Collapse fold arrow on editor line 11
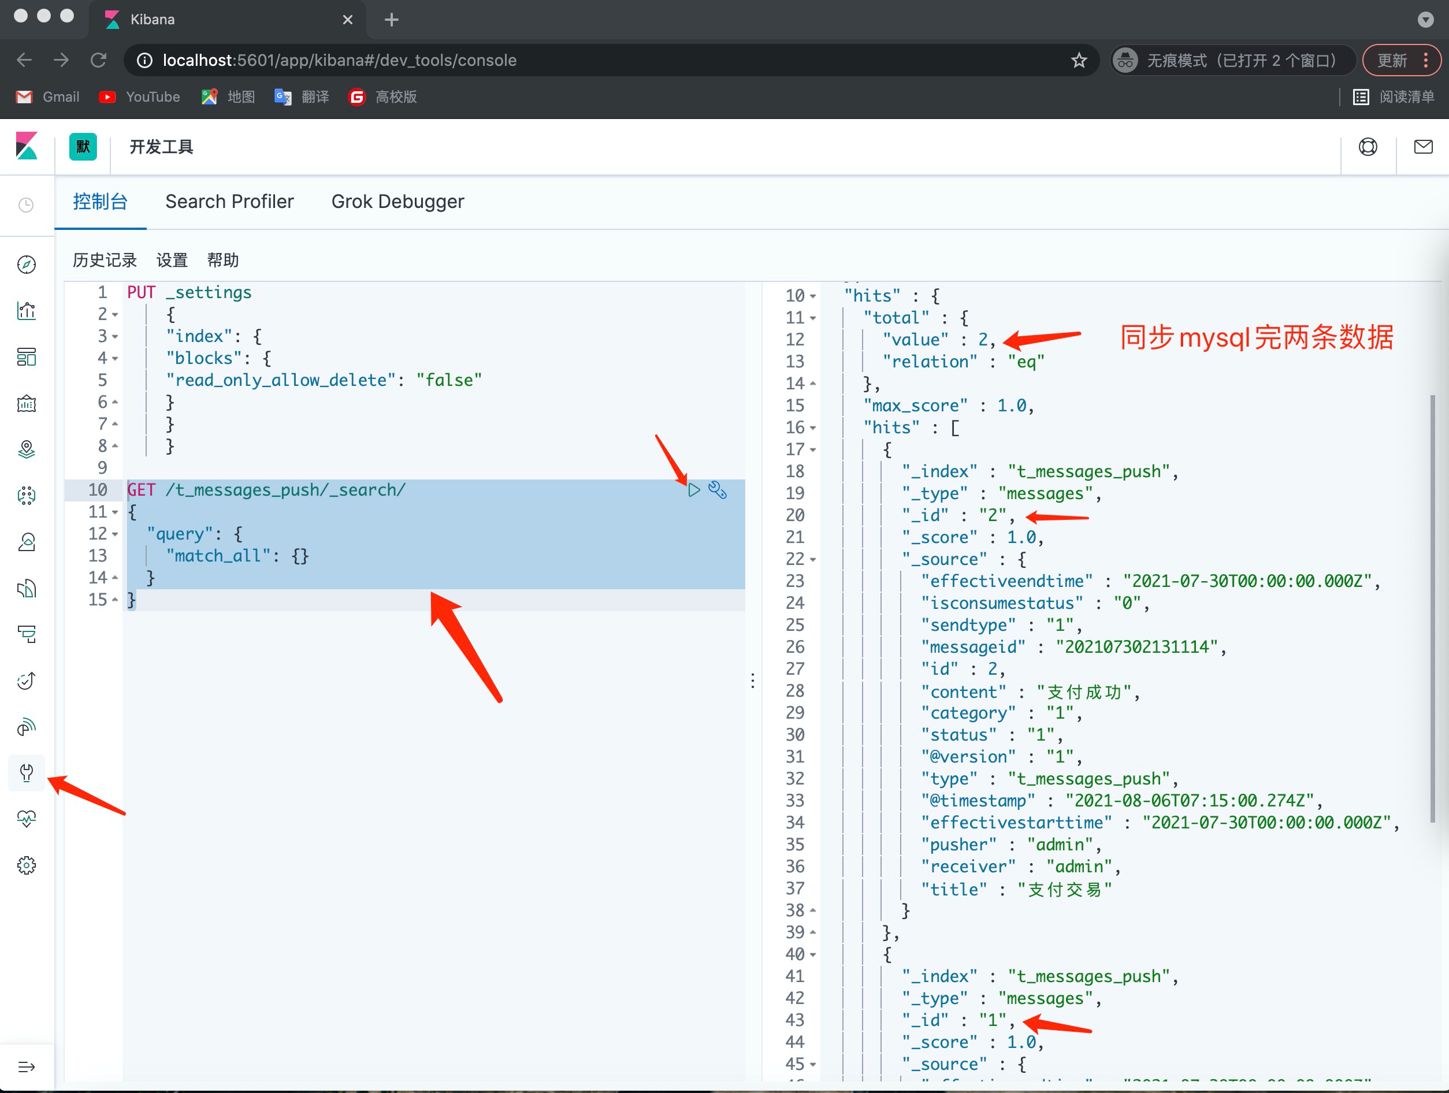 pyautogui.click(x=116, y=512)
